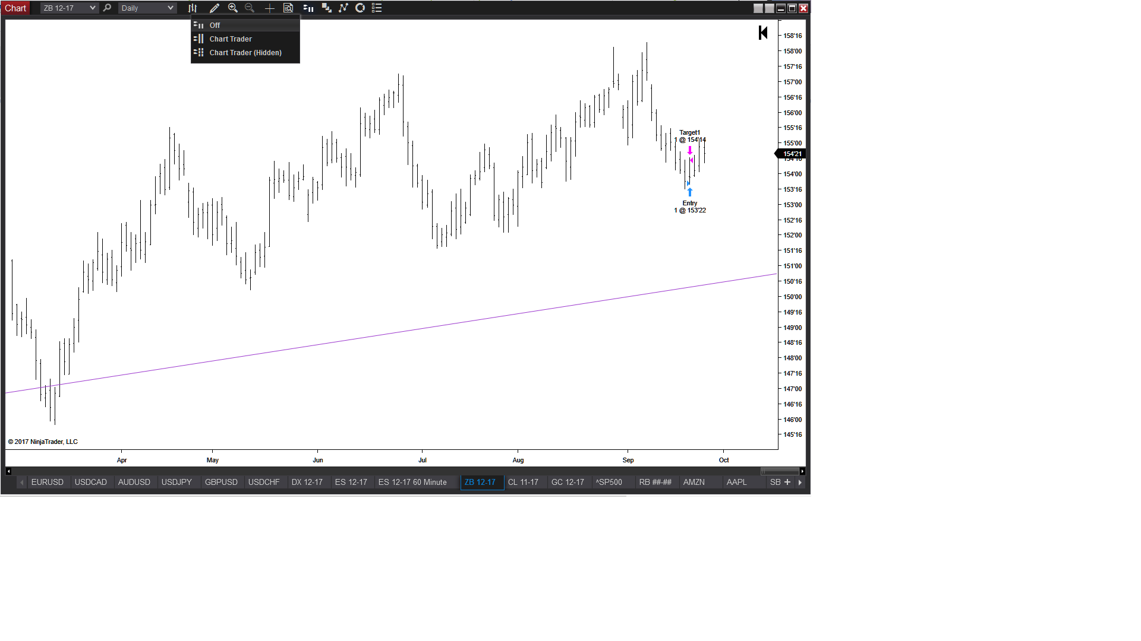Select the pencil drawing tools icon
Image resolution: width=1141 pixels, height=641 pixels.
[x=215, y=8]
